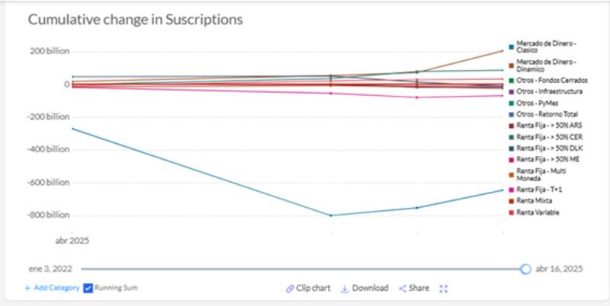The width and height of the screenshot is (610, 306).
Task: Toggle the Running Sum checkbox
Action: 88,288
